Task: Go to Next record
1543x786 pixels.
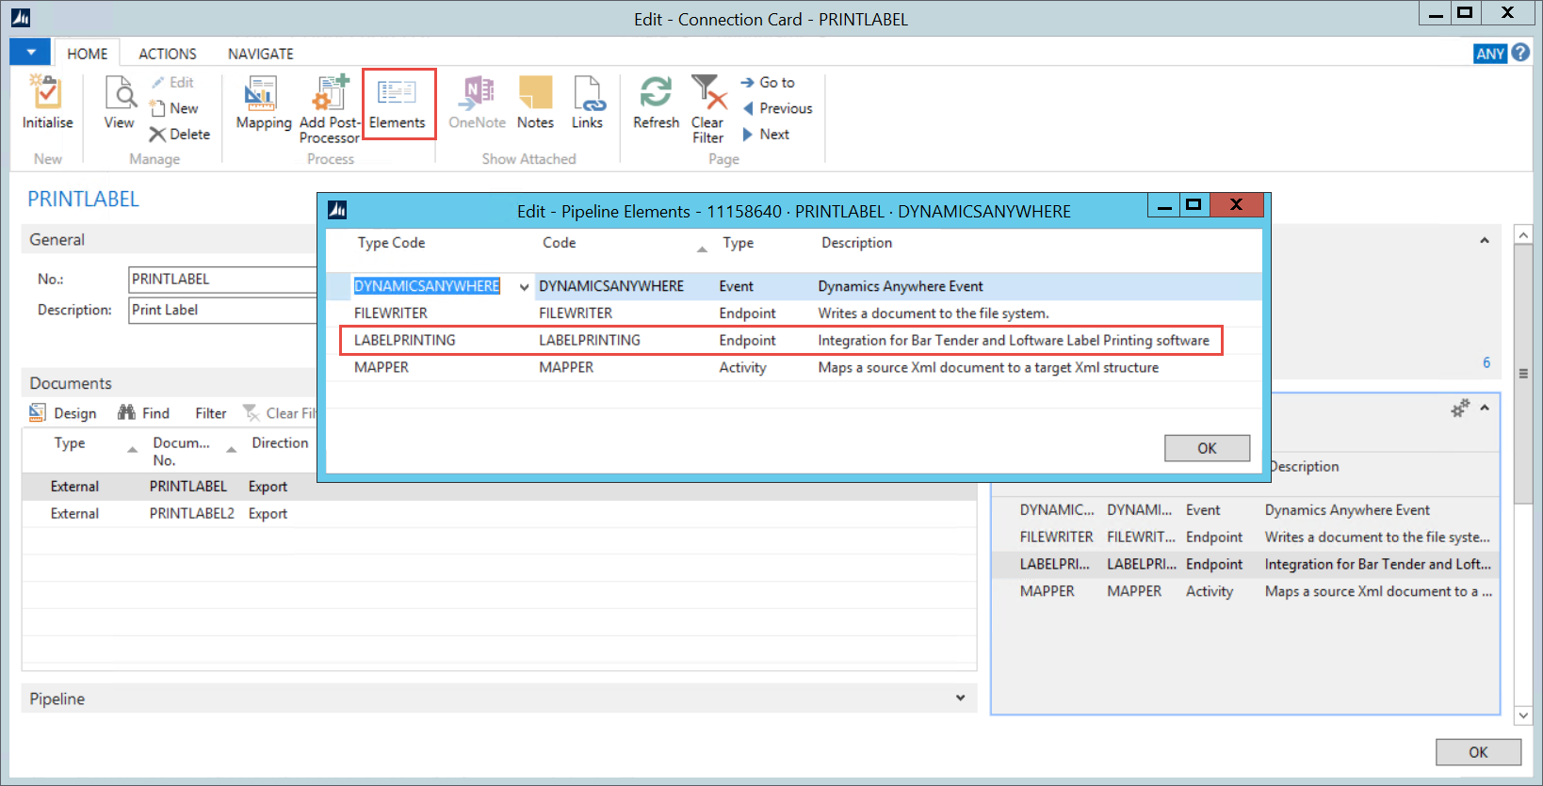Action: tap(766, 135)
